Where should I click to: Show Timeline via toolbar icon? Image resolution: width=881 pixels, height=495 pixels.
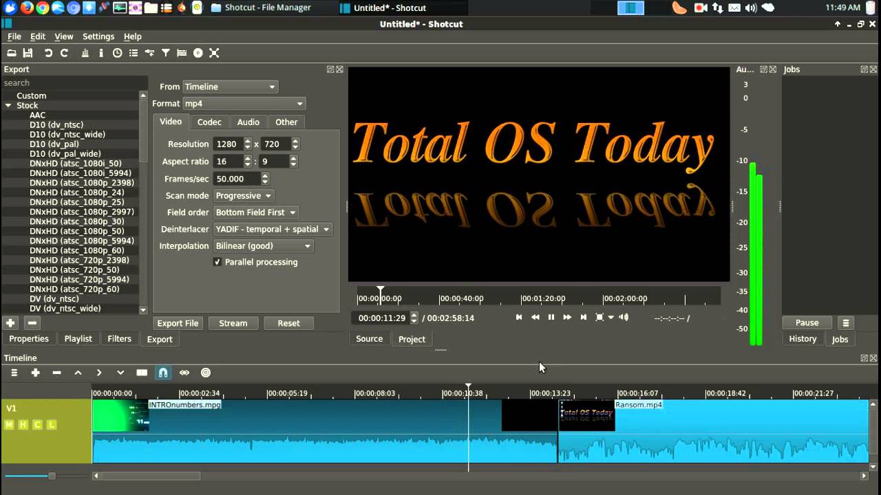pyautogui.click(x=182, y=53)
